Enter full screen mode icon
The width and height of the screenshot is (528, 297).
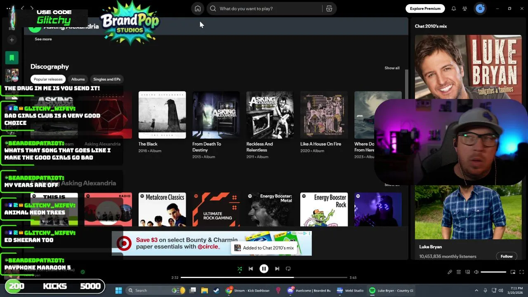521,272
